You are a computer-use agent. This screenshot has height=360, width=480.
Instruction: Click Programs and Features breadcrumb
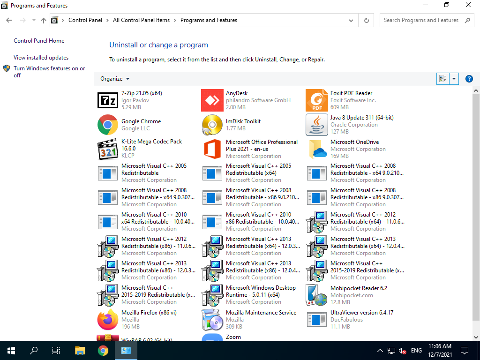click(x=209, y=20)
